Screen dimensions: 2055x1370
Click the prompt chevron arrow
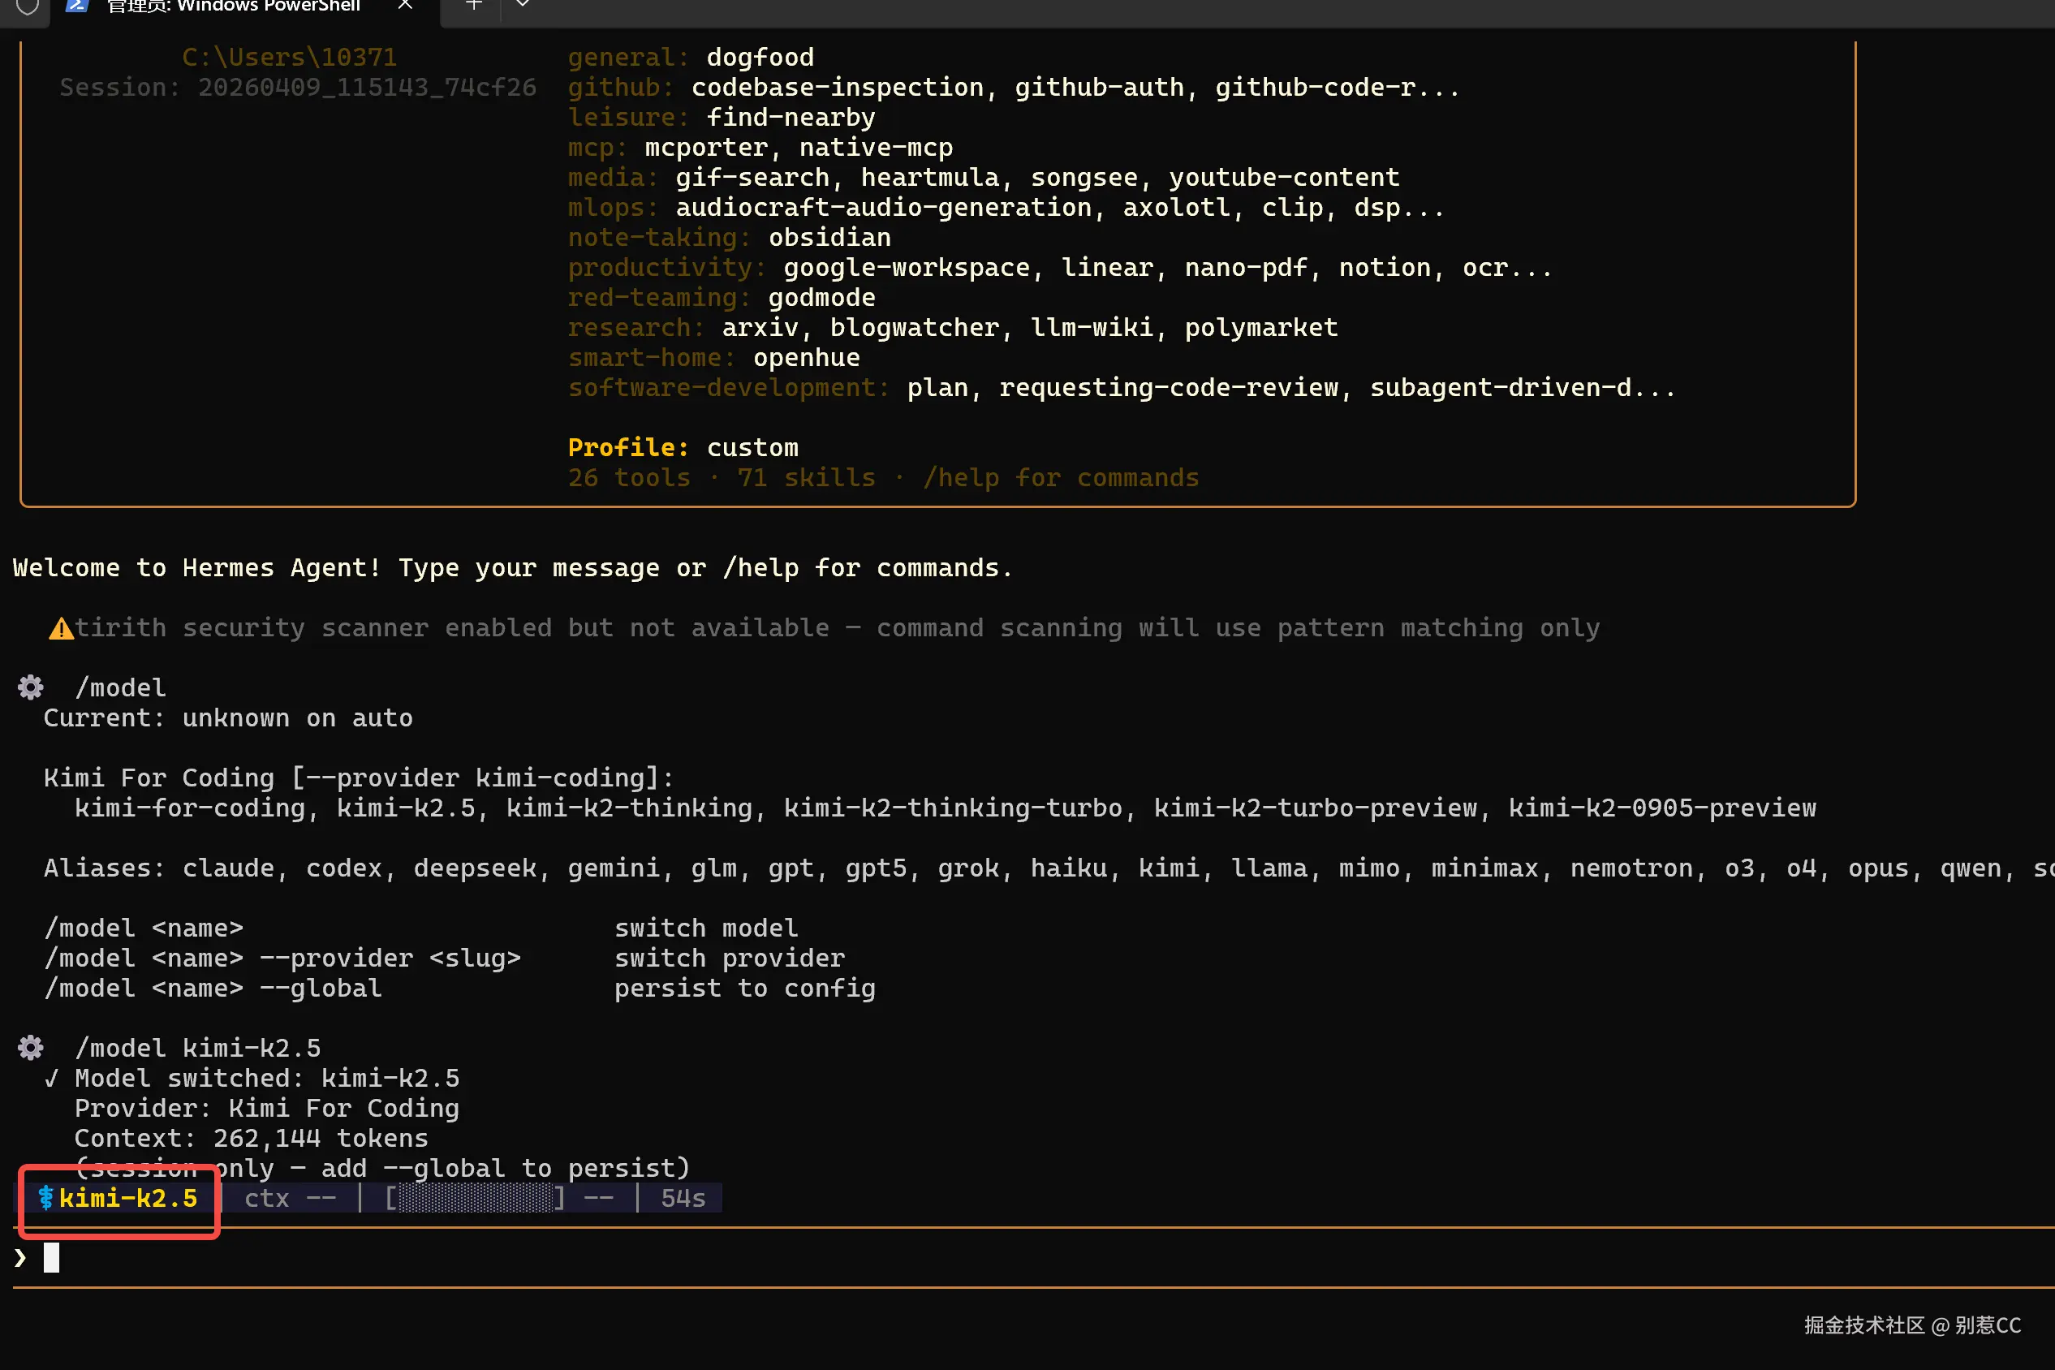(20, 1258)
